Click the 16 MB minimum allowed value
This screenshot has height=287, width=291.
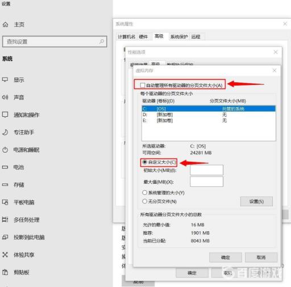(x=197, y=225)
